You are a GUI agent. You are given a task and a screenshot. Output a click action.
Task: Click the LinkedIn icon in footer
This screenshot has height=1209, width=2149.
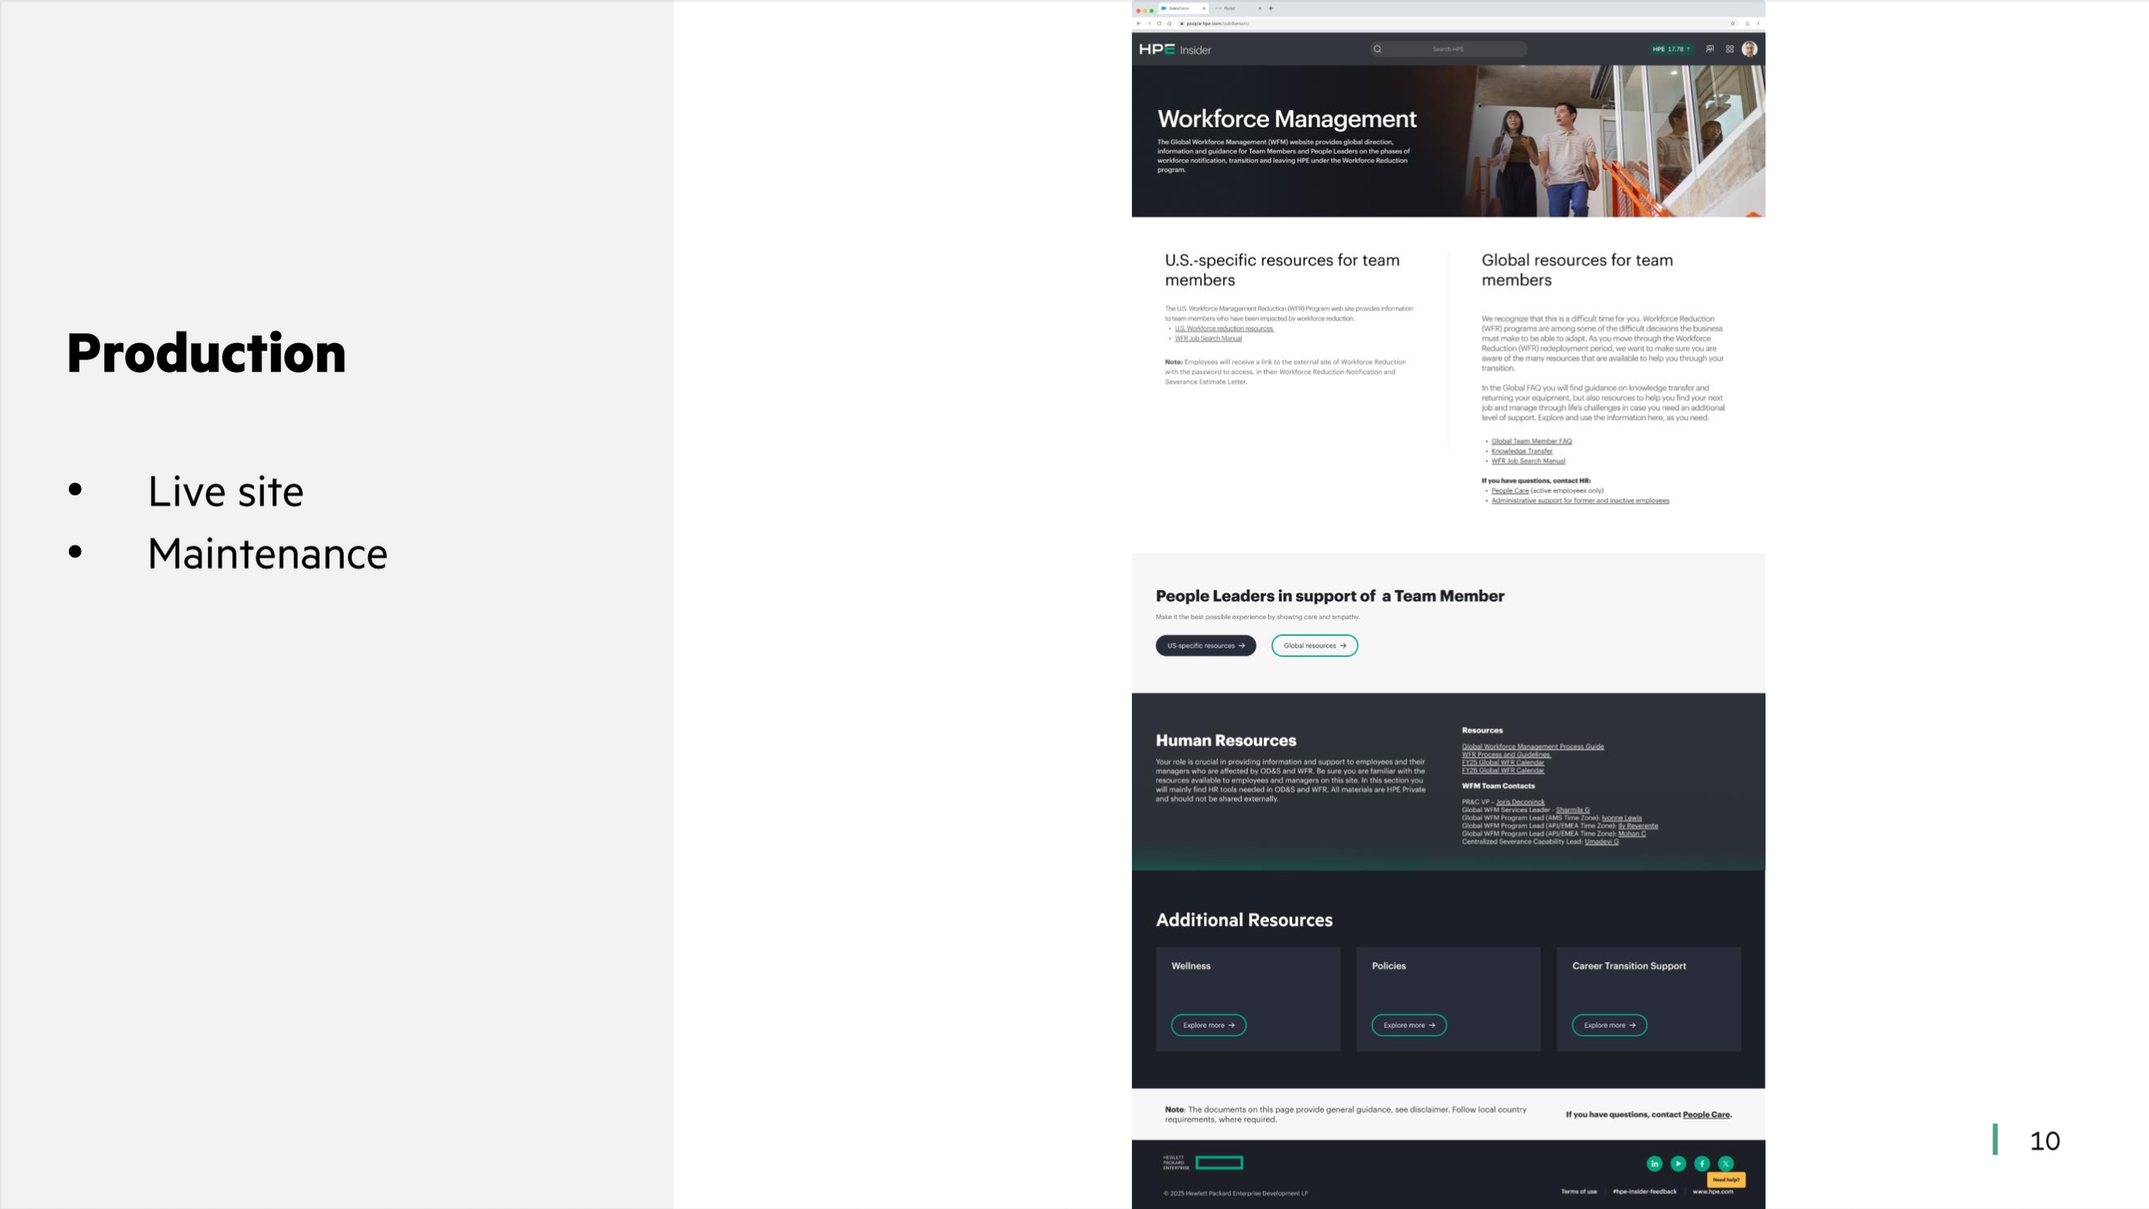coord(1654,1163)
